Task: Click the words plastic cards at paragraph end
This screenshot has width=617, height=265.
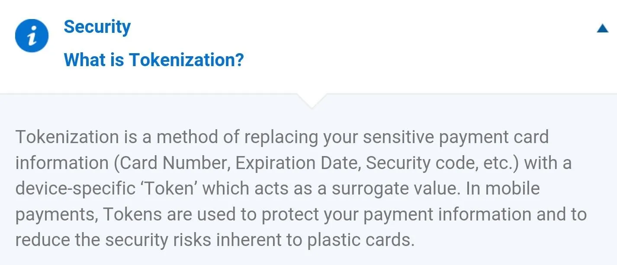Action: tap(360, 240)
